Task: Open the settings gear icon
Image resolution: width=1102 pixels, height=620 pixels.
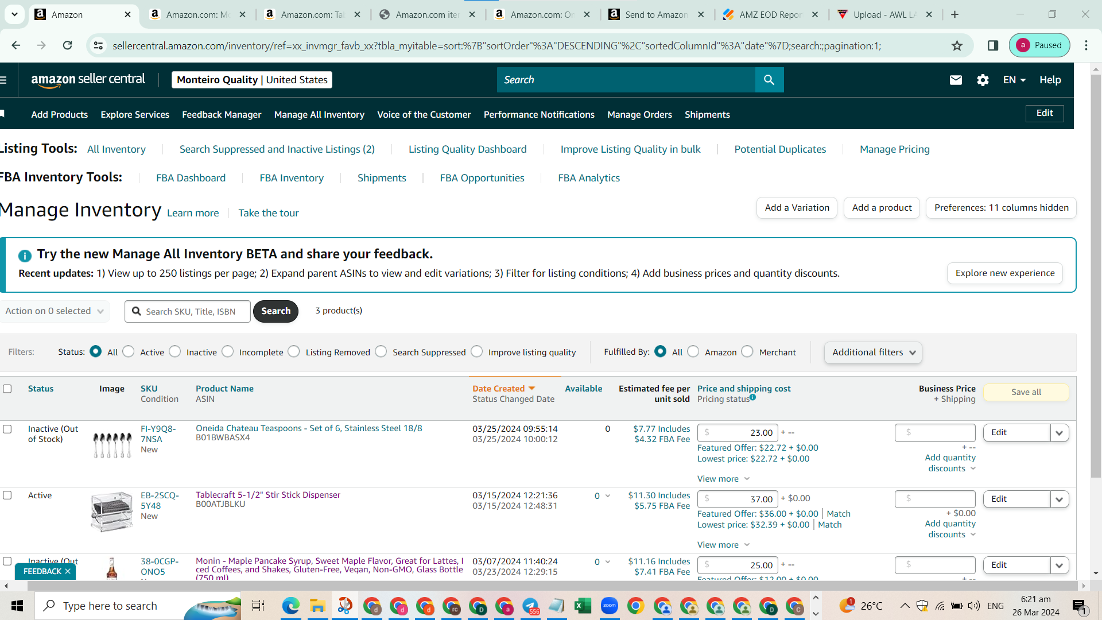Action: 983,80
